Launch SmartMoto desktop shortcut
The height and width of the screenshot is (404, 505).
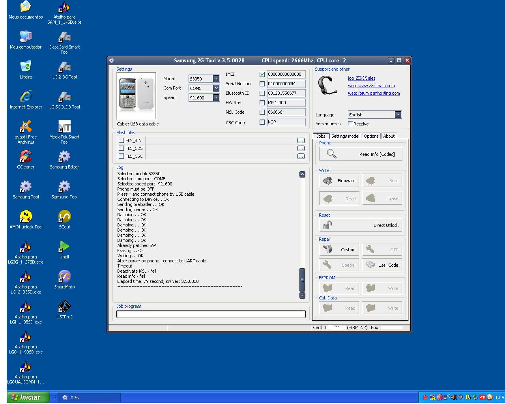point(64,279)
